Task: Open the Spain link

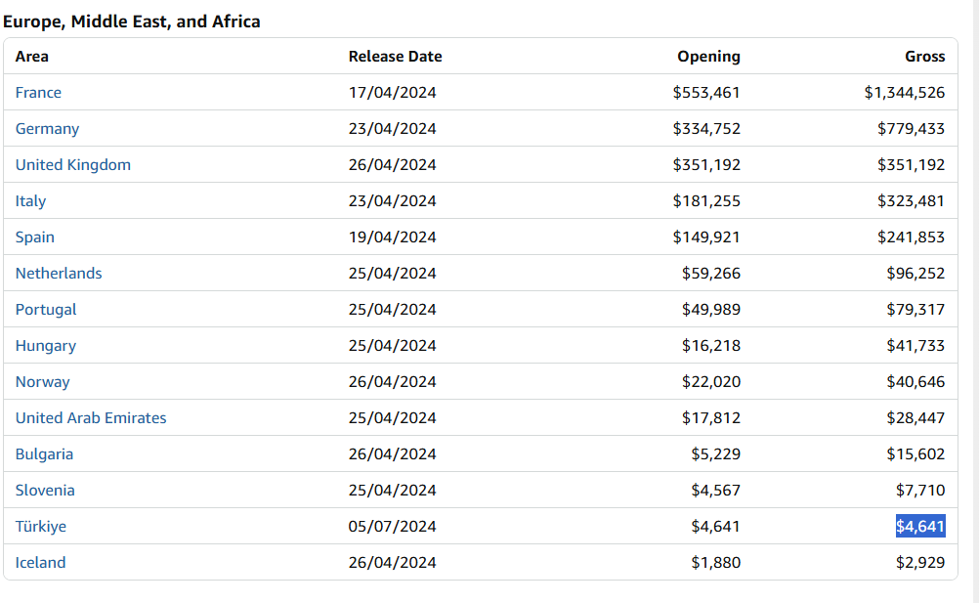Action: tap(35, 237)
